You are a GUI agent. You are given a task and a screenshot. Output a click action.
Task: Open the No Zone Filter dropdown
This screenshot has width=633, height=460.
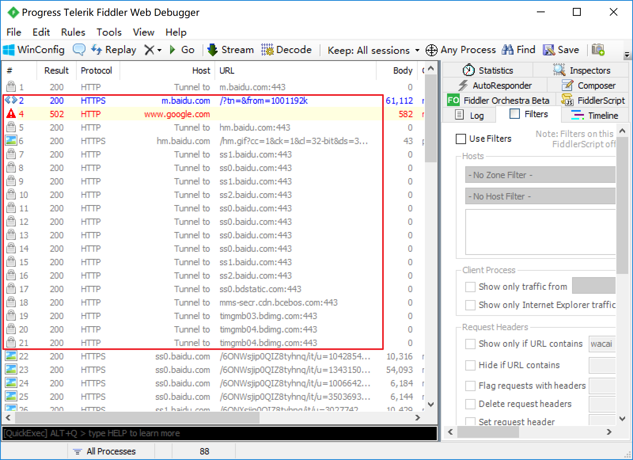pyautogui.click(x=540, y=175)
